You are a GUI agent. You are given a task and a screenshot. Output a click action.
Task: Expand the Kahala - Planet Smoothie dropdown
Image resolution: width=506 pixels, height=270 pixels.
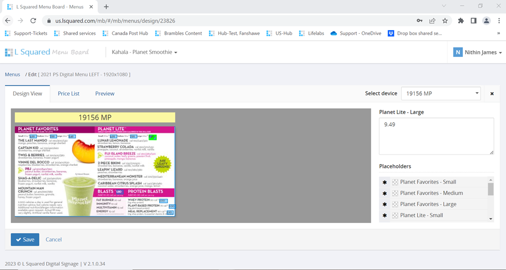point(144,52)
